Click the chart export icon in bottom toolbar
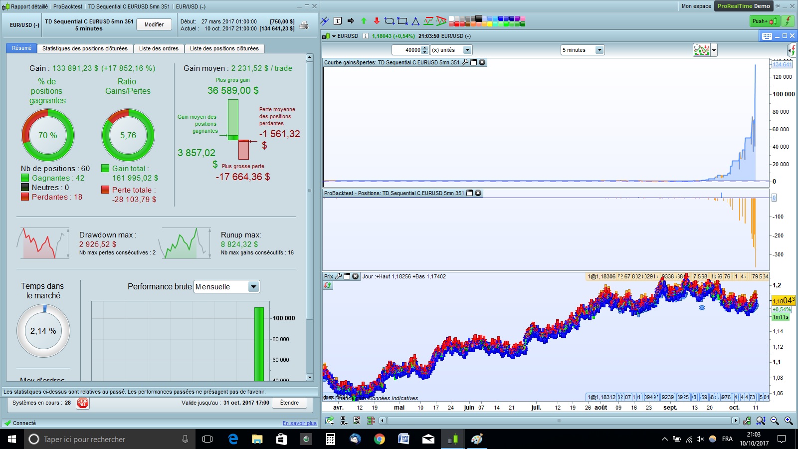798x449 pixels. (x=330, y=421)
